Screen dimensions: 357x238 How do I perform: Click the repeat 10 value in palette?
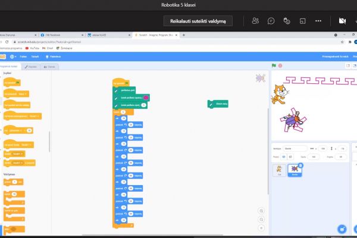14,194
